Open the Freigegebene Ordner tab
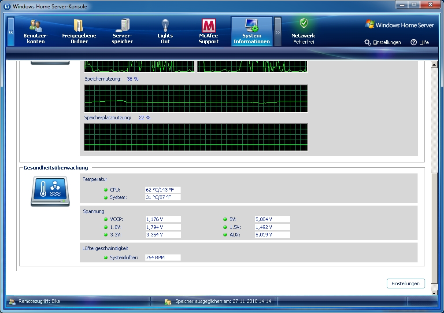The height and width of the screenshot is (313, 444). coord(79,31)
